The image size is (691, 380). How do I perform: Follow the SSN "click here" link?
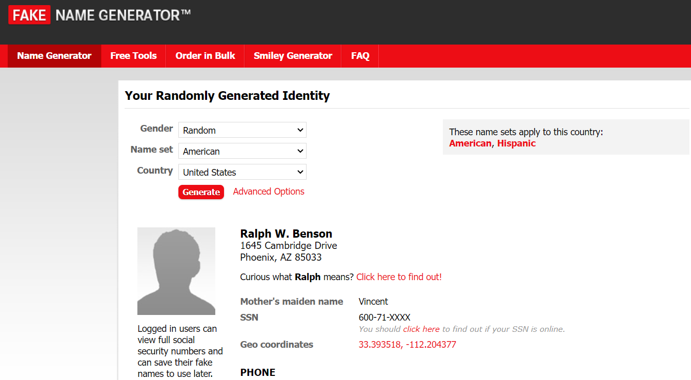421,329
